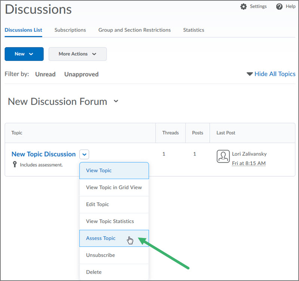Choose Edit Topic in the menu
Image resolution: width=299 pixels, height=281 pixels.
(114, 204)
